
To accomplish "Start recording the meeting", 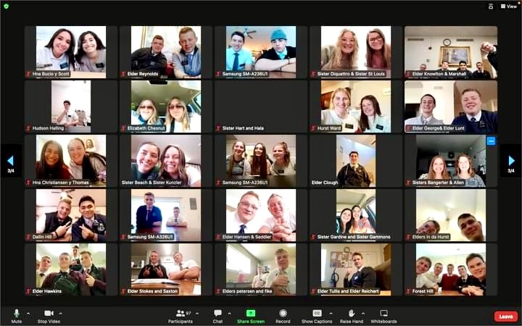I will 283,314.
